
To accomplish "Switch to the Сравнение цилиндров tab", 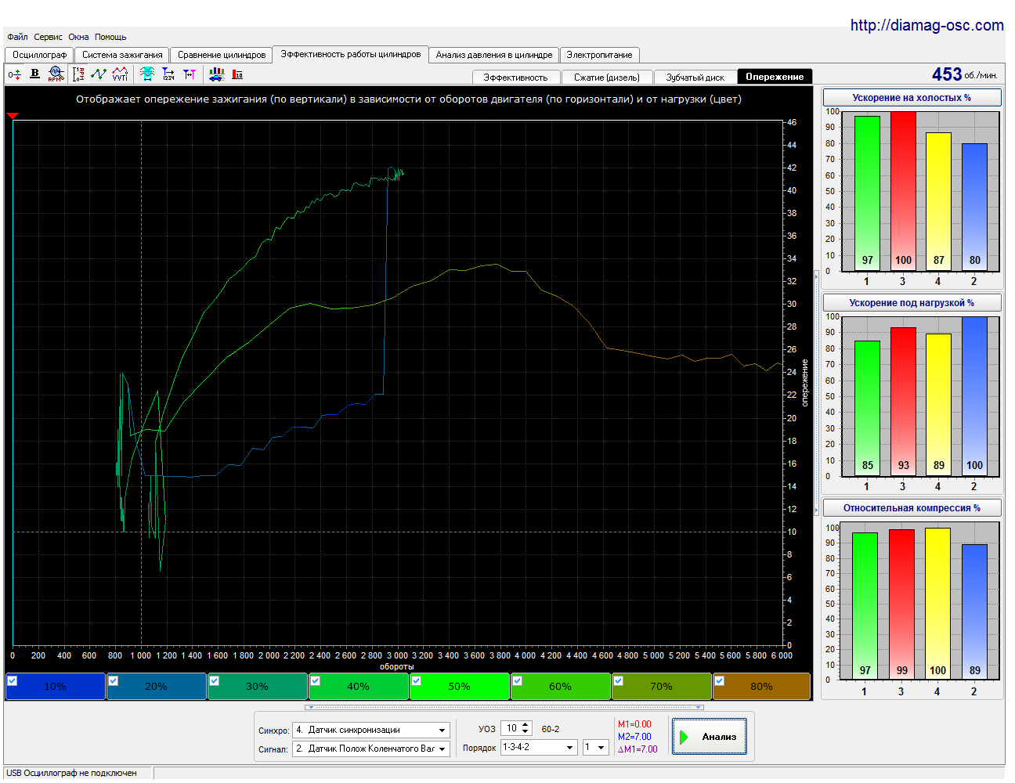I will 222,55.
